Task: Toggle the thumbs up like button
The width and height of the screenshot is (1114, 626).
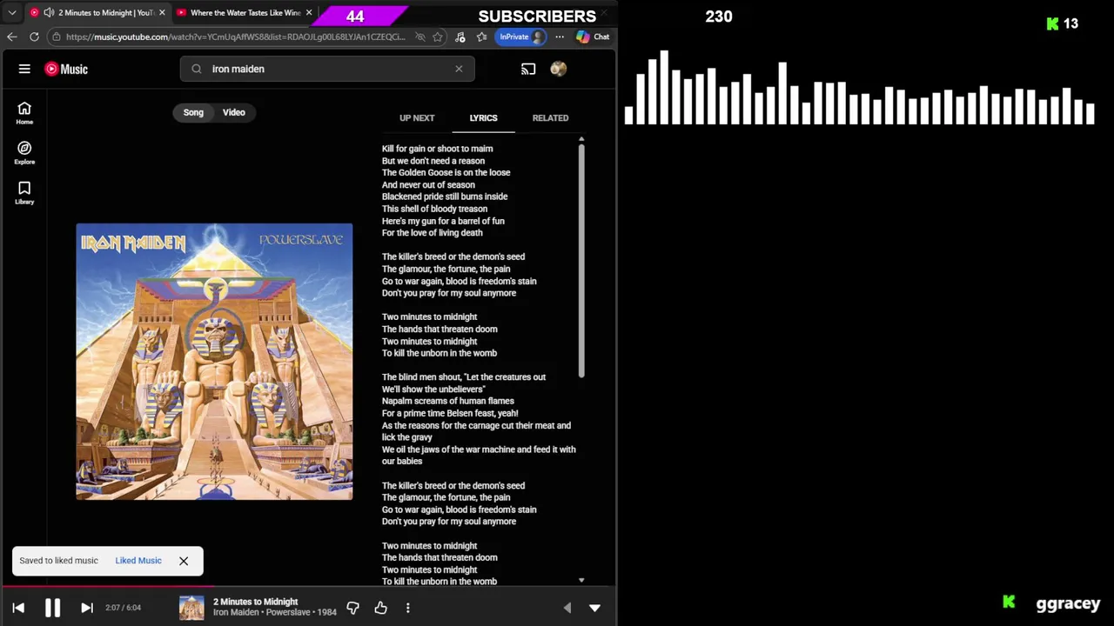Action: coord(380,608)
